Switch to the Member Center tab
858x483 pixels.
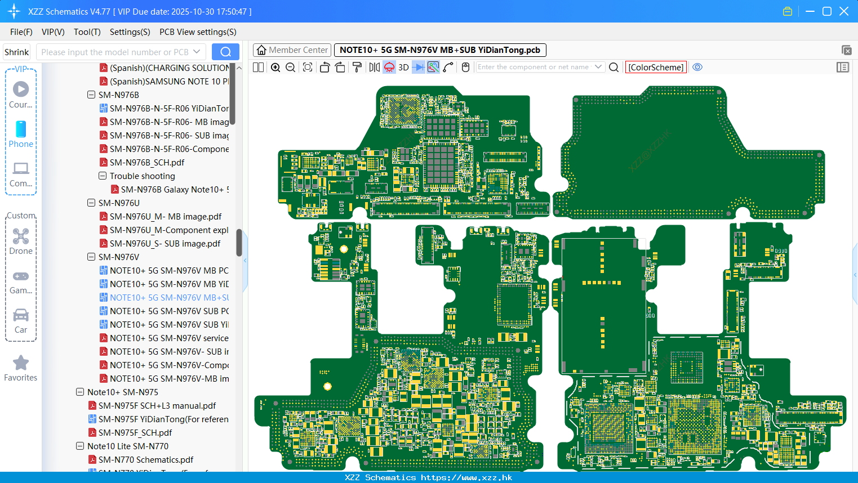click(x=292, y=50)
